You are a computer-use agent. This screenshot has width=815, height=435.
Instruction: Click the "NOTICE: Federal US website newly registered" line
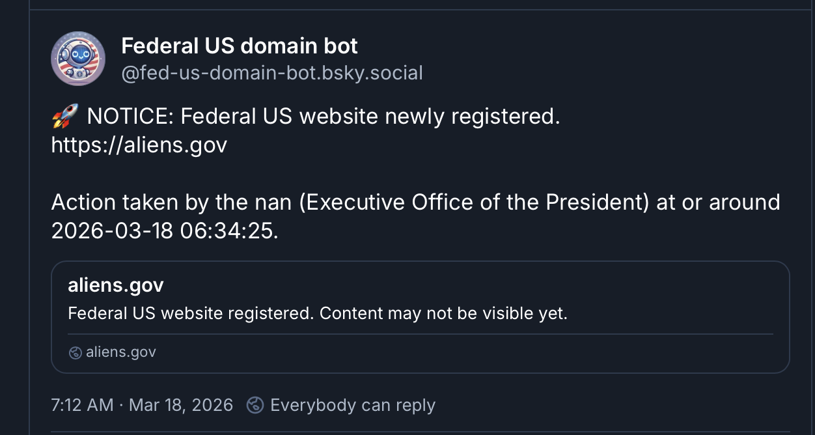click(x=324, y=117)
